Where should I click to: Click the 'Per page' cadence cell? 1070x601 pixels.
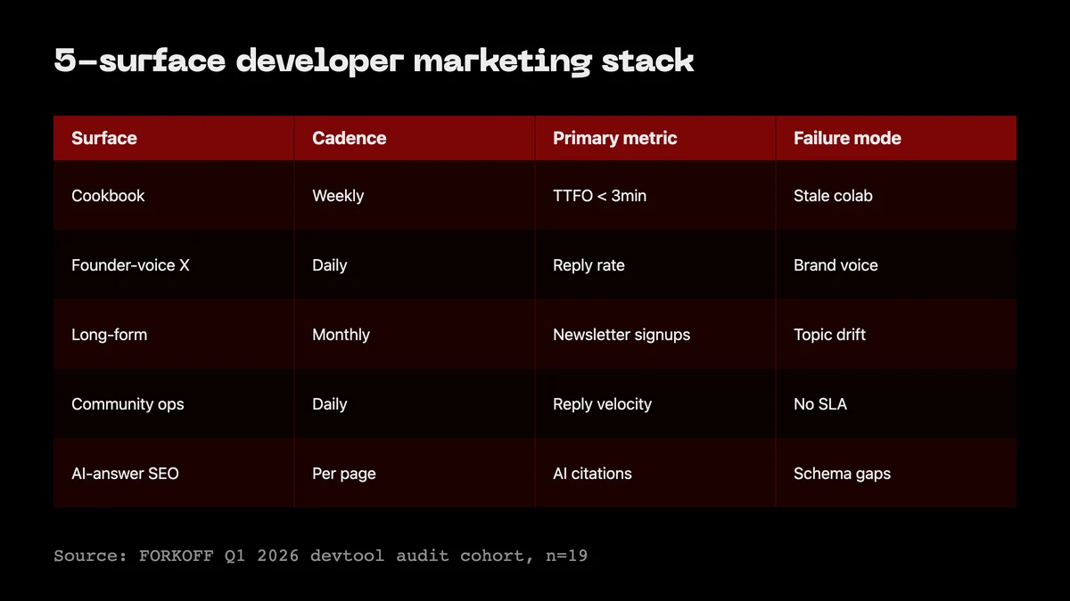point(415,473)
